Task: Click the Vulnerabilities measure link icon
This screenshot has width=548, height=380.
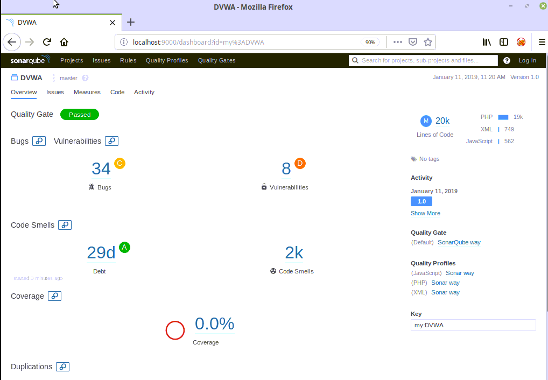Action: [x=111, y=141]
